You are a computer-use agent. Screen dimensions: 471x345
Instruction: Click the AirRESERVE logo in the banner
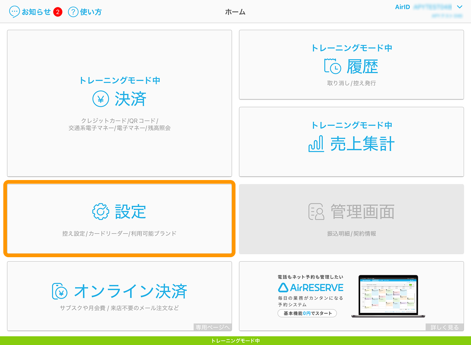pyautogui.click(x=311, y=287)
